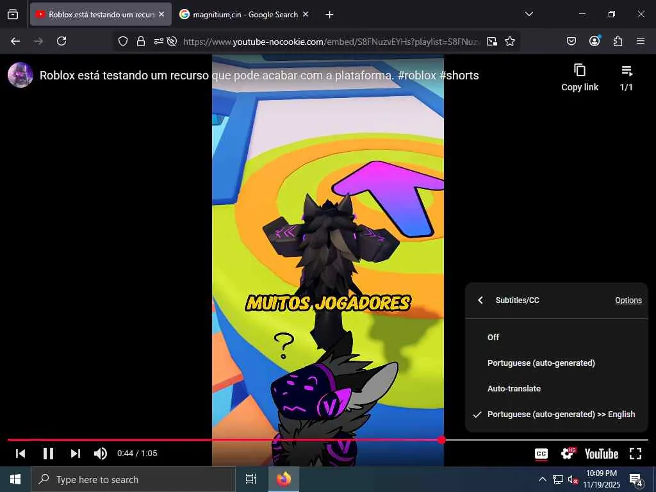Open network status tray icon
Viewport: 656px width, 492px height.
point(557,479)
